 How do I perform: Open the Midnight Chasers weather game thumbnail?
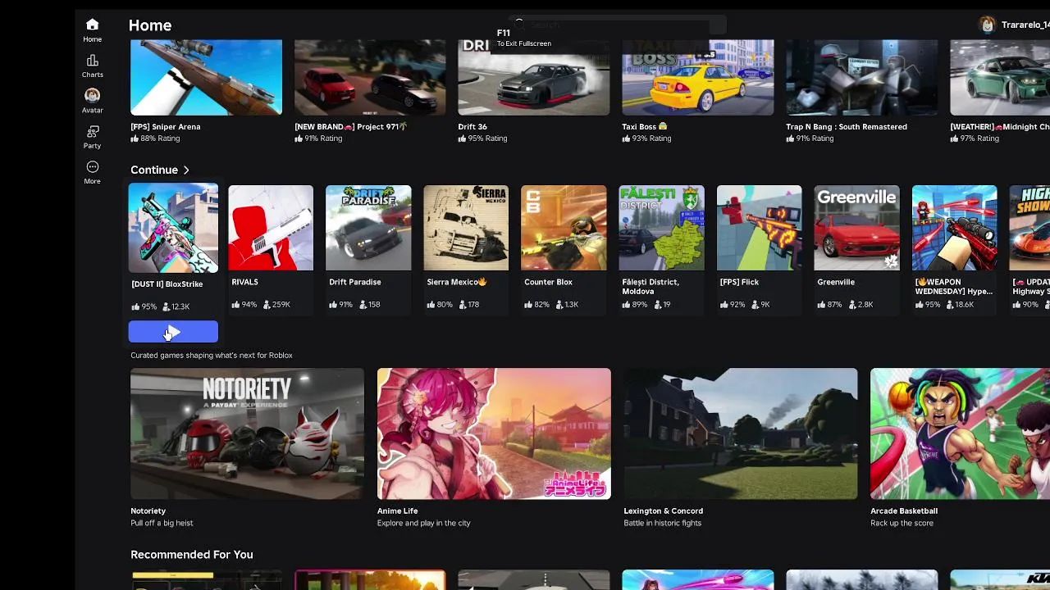pos(1000,77)
